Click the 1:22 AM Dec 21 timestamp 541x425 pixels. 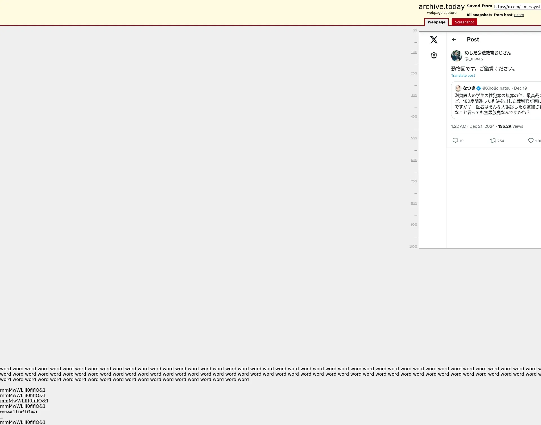[473, 126]
